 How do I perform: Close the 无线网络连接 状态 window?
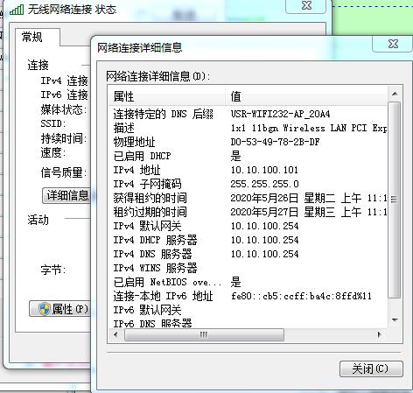click(x=306, y=5)
